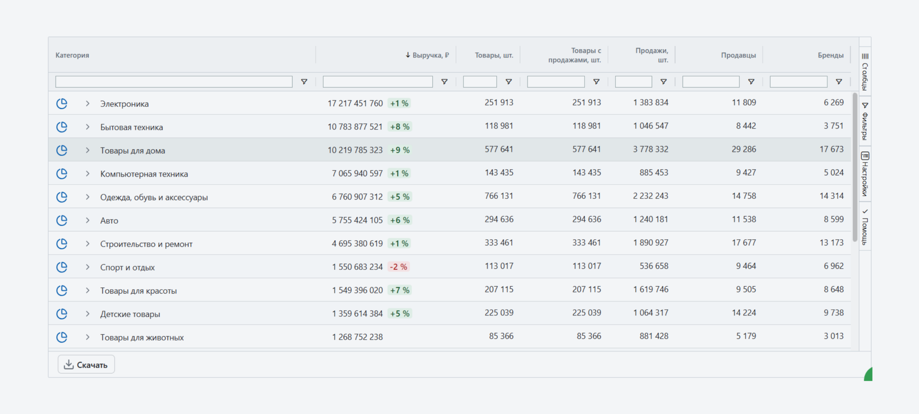Expand the Компьютерная техника row
The width and height of the screenshot is (919, 414).
87,174
